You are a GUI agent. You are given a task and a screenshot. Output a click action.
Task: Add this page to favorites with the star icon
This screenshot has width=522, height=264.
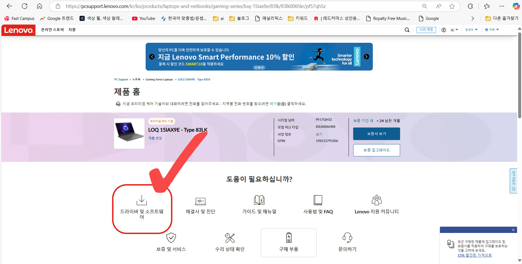452,6
